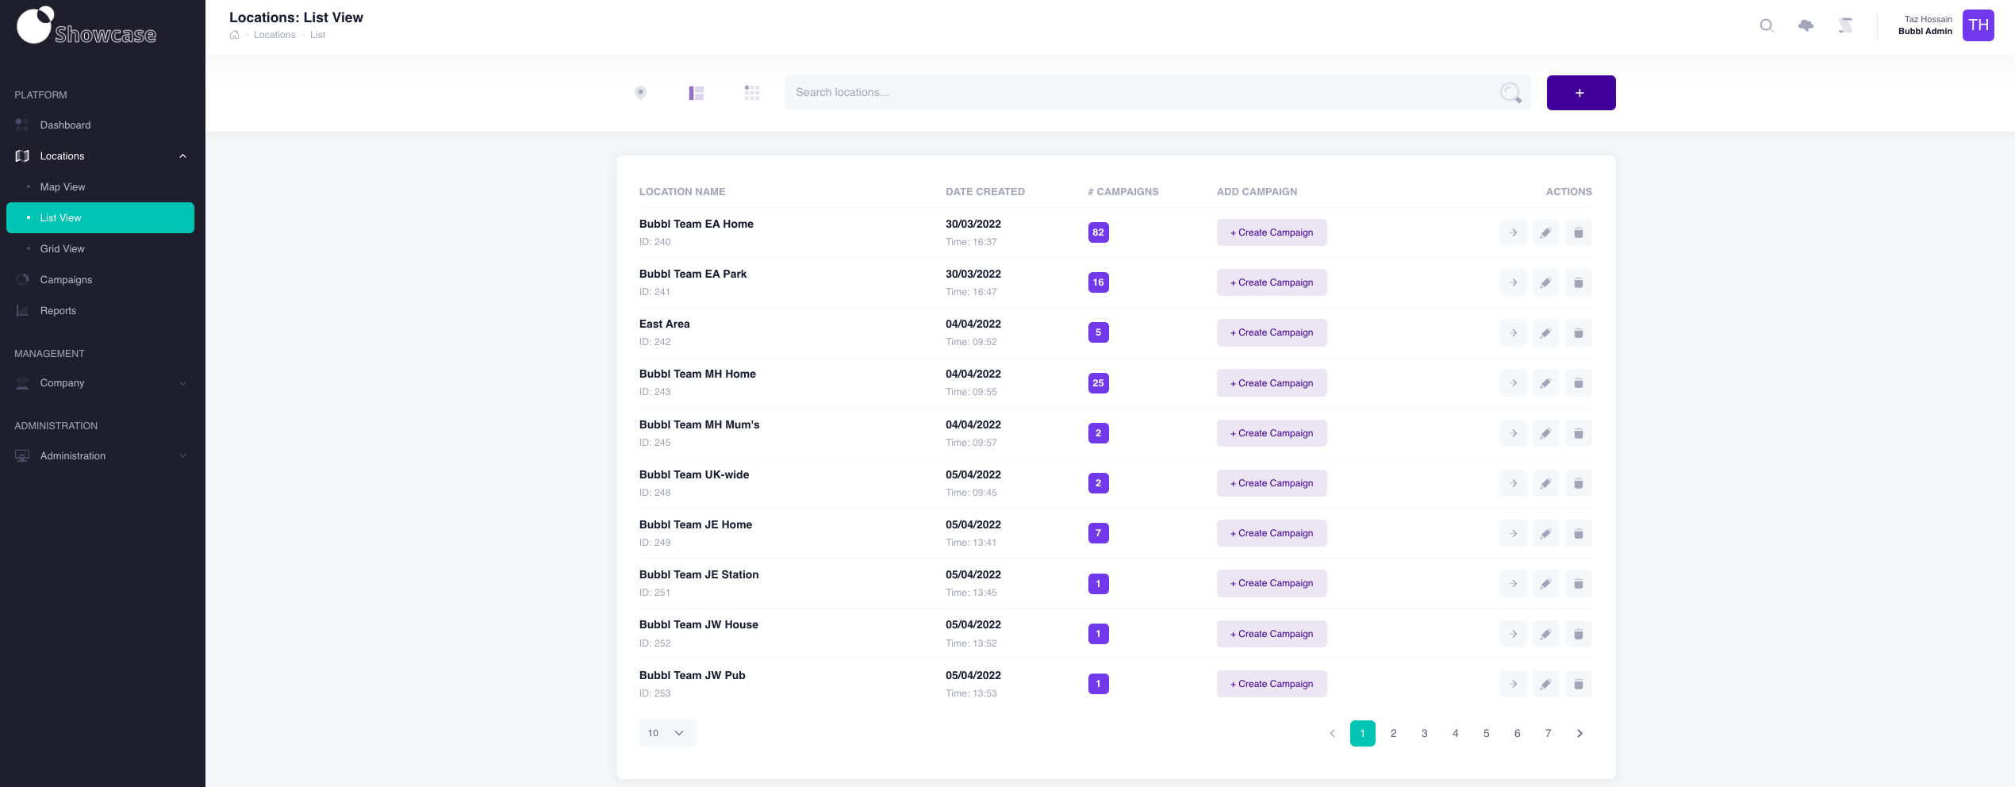This screenshot has width=2015, height=787.
Task: Edit East Area with pencil icon
Action: pyautogui.click(x=1546, y=332)
